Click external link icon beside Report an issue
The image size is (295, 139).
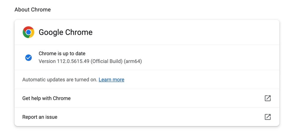(x=268, y=117)
